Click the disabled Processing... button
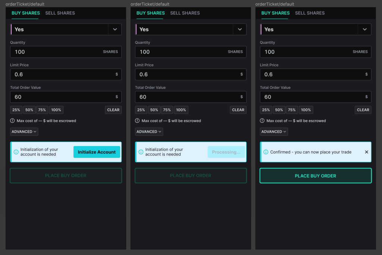382x255 pixels. pyautogui.click(x=226, y=152)
